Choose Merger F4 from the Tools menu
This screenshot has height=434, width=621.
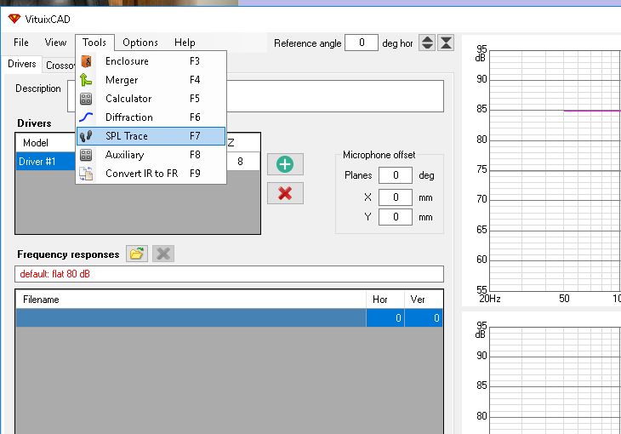tap(151, 80)
